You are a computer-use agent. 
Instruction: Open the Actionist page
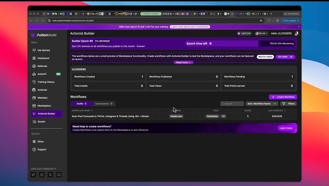click(x=42, y=90)
